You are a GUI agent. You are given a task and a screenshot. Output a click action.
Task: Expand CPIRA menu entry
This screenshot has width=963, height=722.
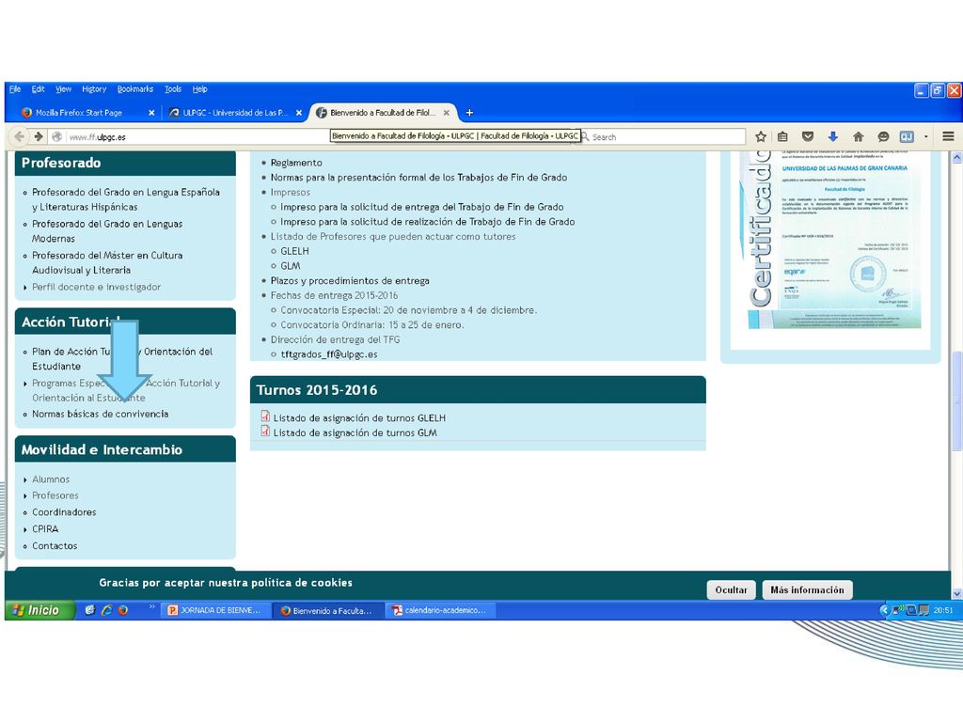45,528
